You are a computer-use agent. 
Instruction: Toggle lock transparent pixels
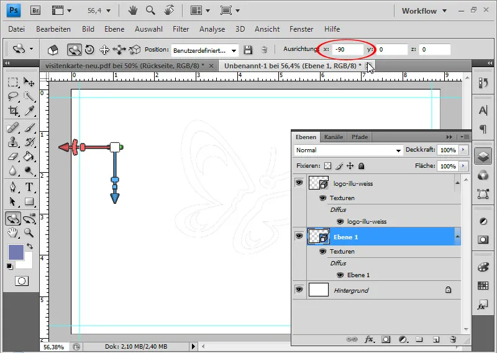(x=328, y=166)
